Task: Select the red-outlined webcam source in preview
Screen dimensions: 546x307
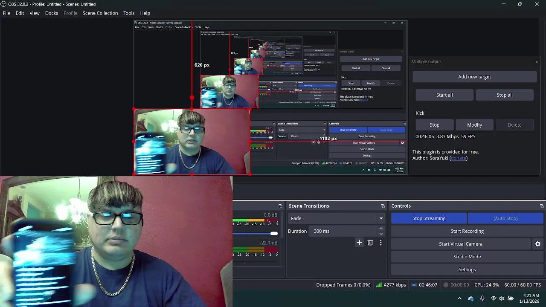Action: [192, 142]
